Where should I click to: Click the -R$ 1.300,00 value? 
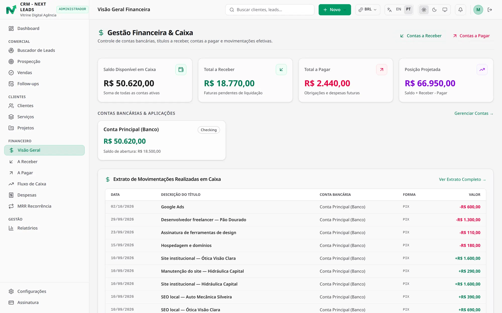[x=468, y=220]
